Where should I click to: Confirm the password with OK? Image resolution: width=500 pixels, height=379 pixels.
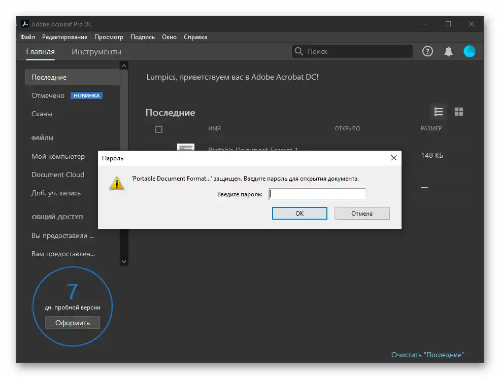click(299, 213)
